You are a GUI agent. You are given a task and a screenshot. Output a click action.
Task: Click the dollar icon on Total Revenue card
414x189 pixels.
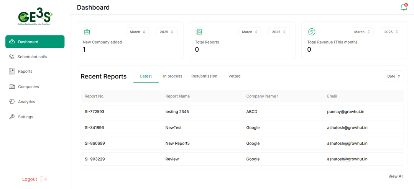tap(312, 32)
